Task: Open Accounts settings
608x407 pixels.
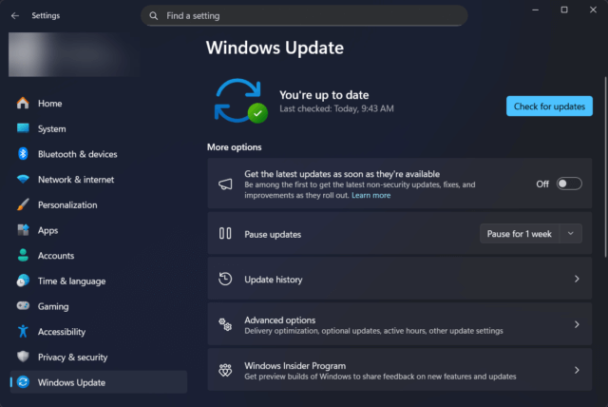Action: point(99,255)
